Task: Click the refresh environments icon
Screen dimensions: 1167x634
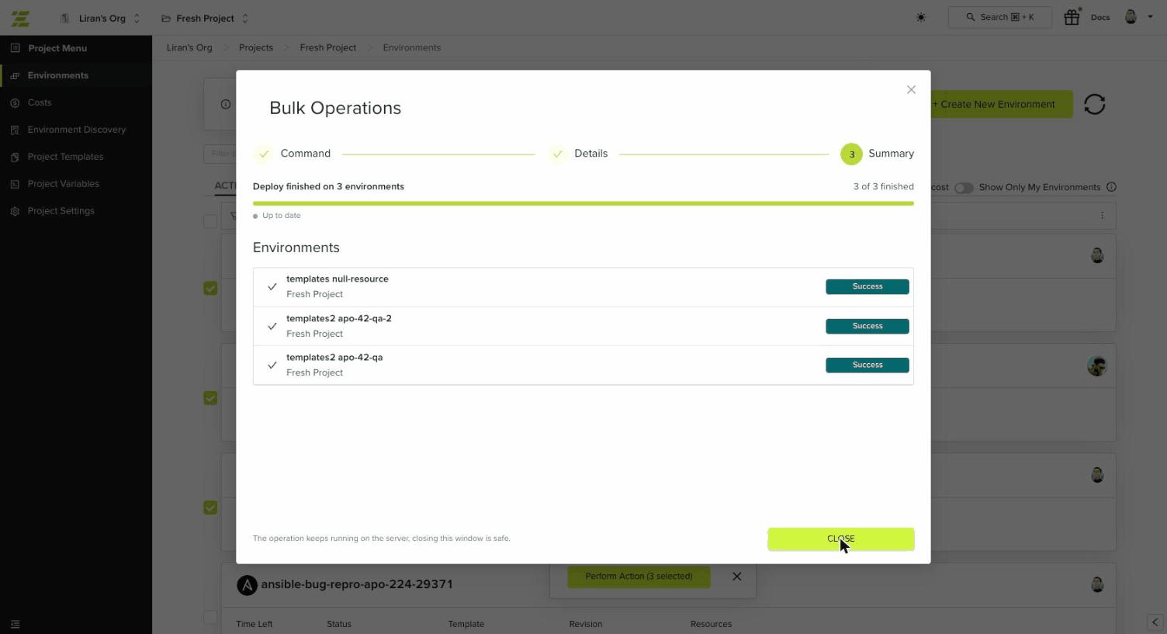Action: 1094,104
